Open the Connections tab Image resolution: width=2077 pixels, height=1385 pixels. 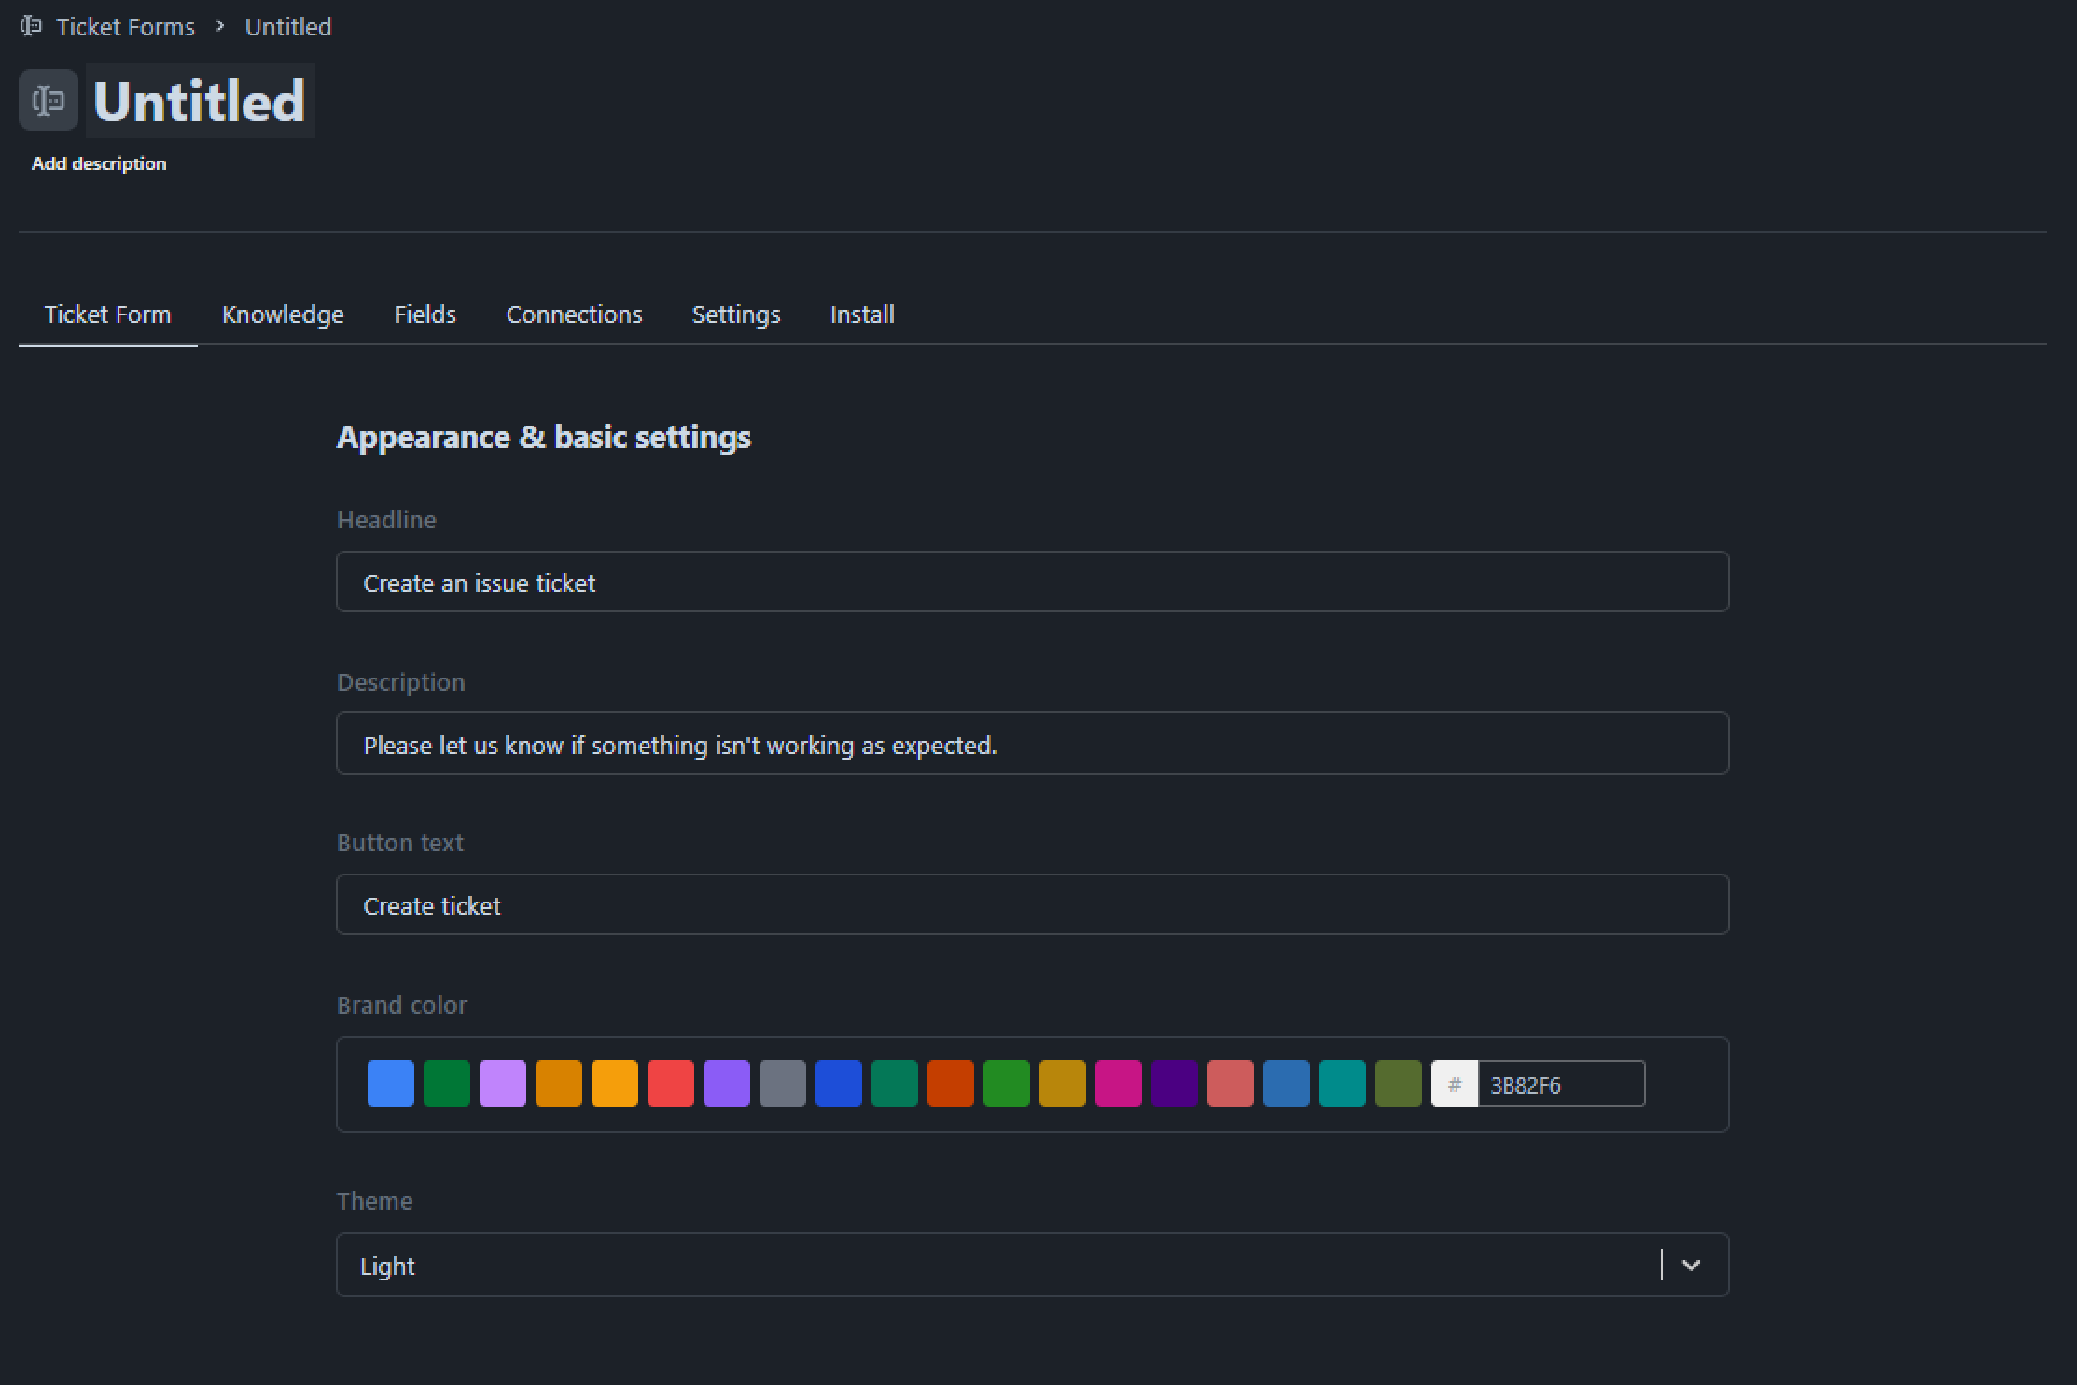tap(574, 315)
